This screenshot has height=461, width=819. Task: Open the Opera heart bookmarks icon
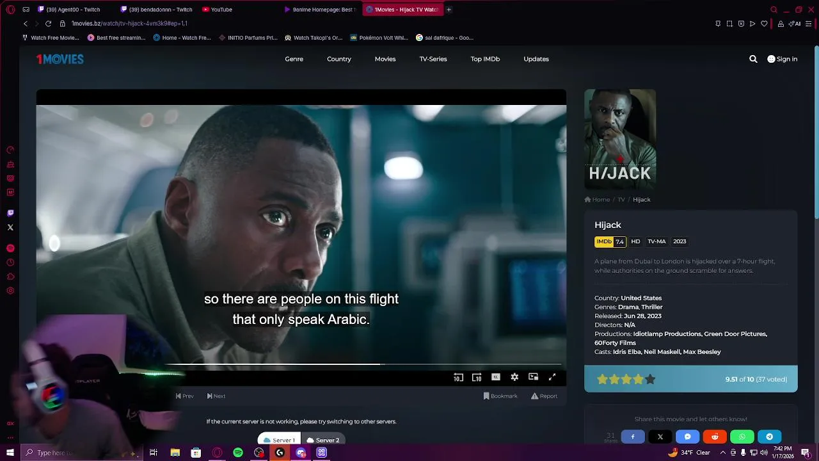[x=764, y=24]
